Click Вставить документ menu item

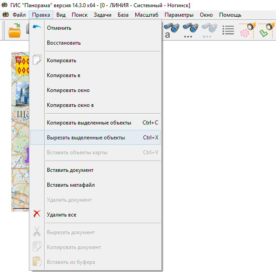[70, 170]
